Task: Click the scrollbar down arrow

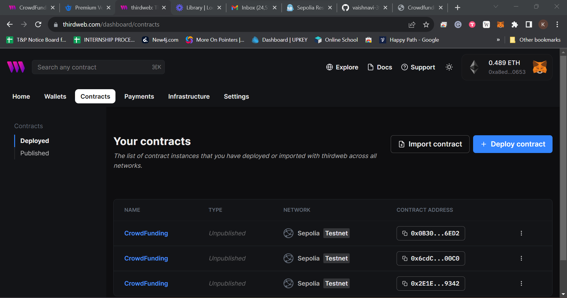Action: click(x=563, y=294)
